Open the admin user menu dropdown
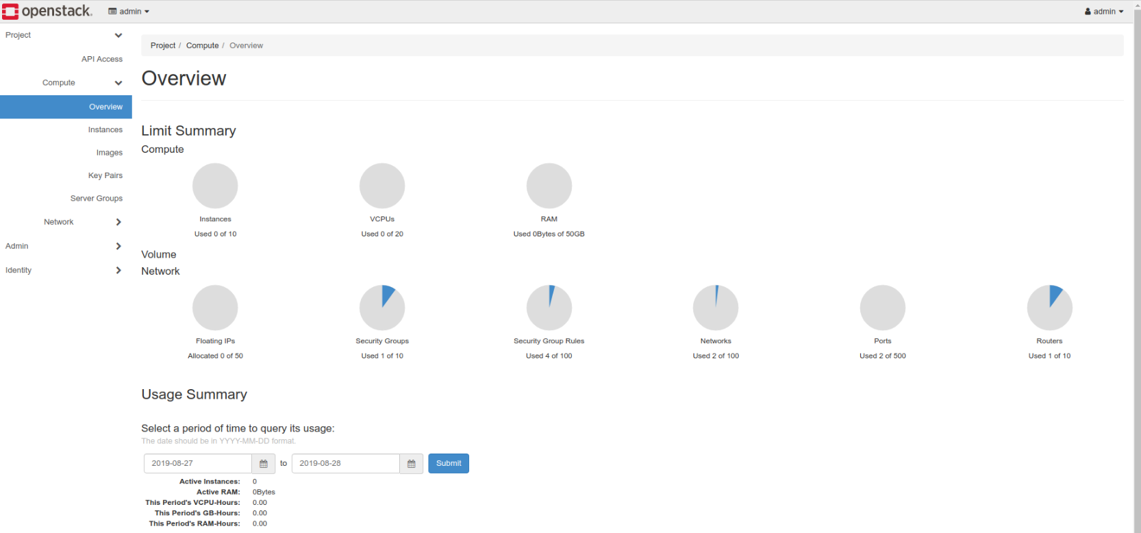 click(x=1104, y=12)
